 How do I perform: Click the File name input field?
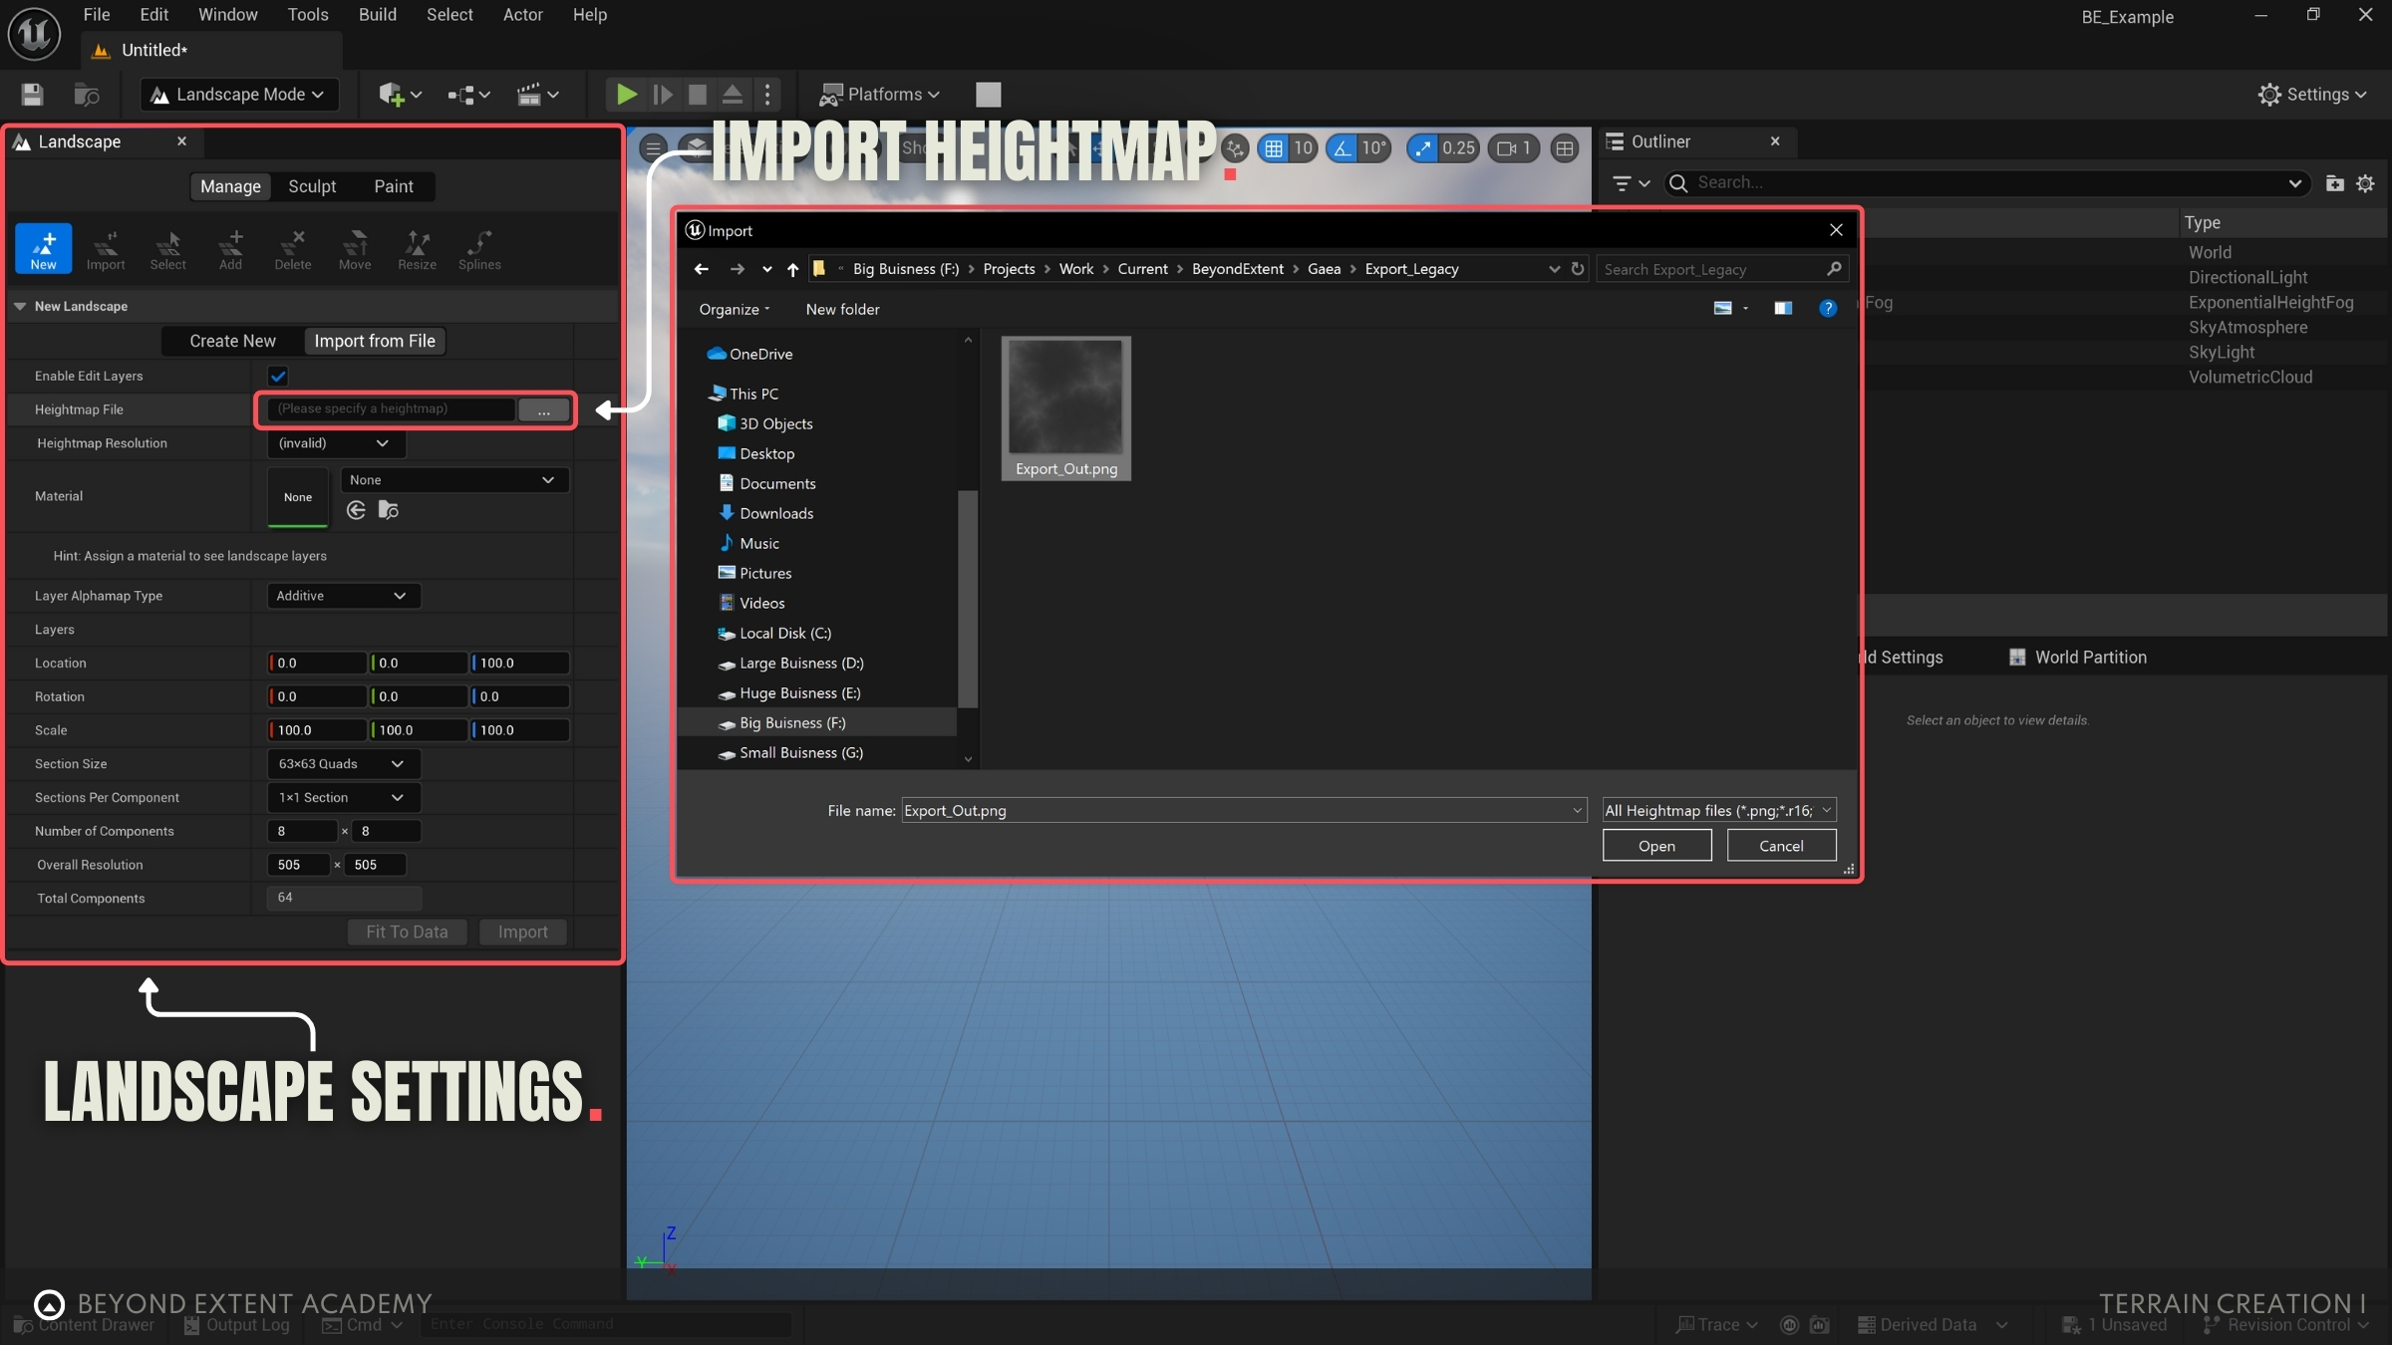coord(1243,811)
